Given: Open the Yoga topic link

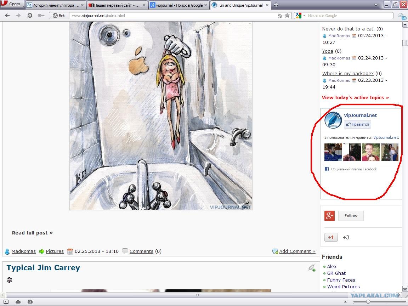Looking at the screenshot, I should coord(328,51).
